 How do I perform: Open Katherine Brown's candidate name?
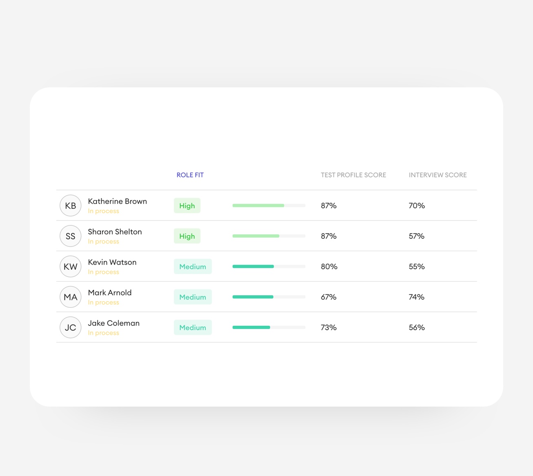[x=117, y=201]
